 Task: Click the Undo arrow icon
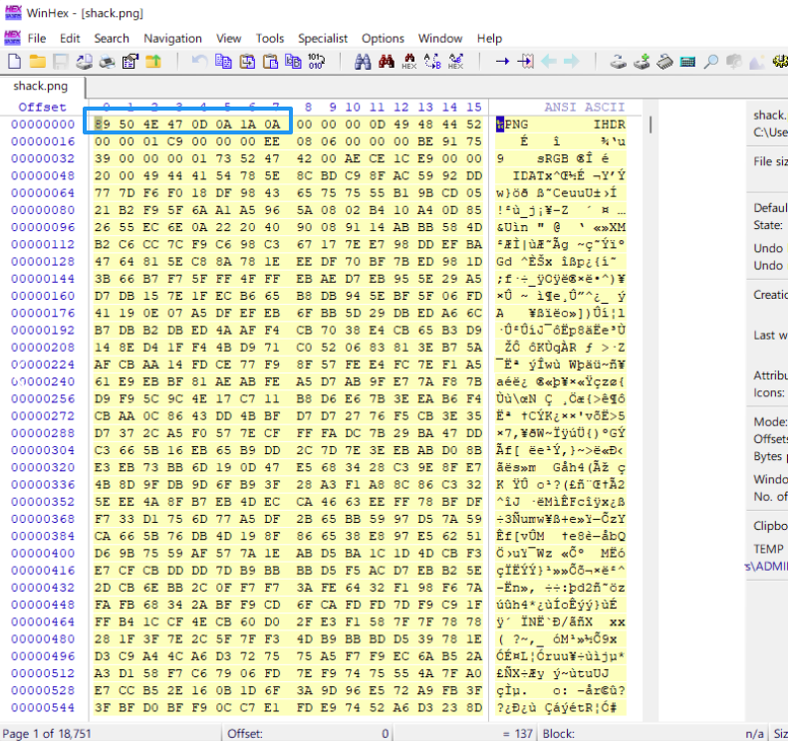coord(199,62)
